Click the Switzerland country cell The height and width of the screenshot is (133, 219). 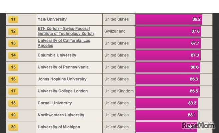pos(115,31)
